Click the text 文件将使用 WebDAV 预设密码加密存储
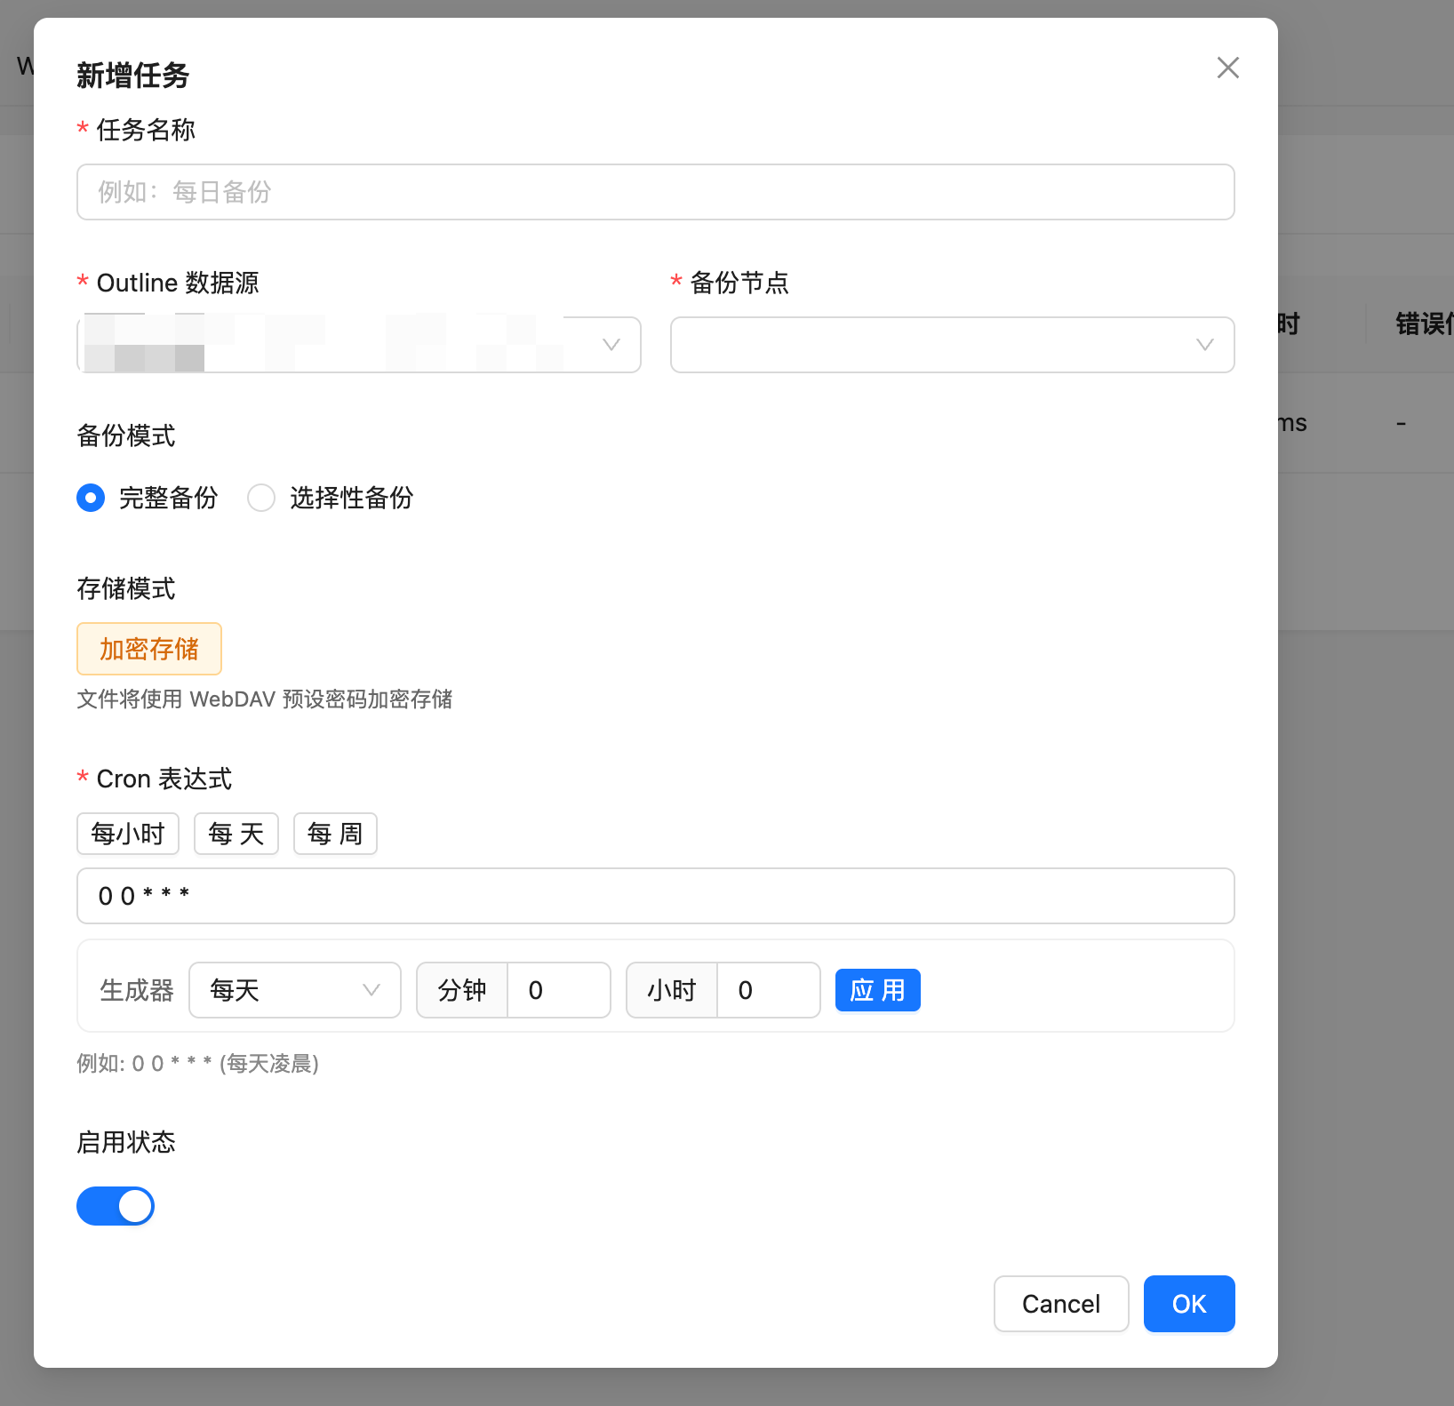This screenshot has width=1454, height=1406. click(x=265, y=699)
